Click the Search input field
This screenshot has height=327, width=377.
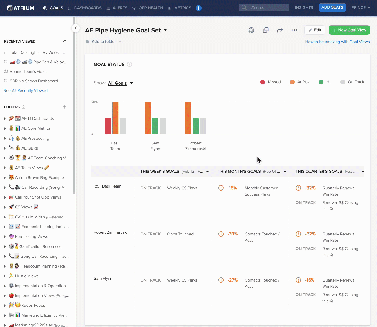click(x=264, y=8)
